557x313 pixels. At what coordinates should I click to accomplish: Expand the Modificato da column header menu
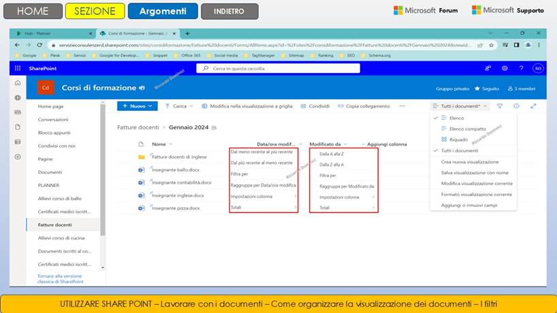click(x=345, y=144)
